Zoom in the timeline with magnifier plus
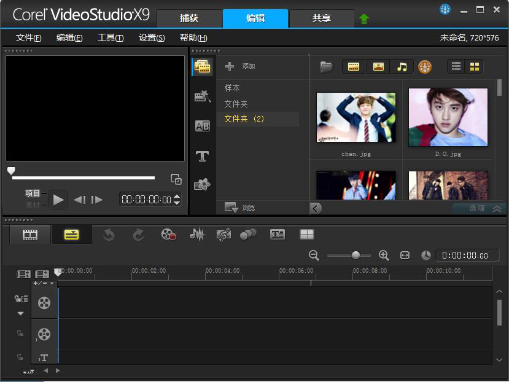This screenshot has height=382, width=509. [x=384, y=255]
